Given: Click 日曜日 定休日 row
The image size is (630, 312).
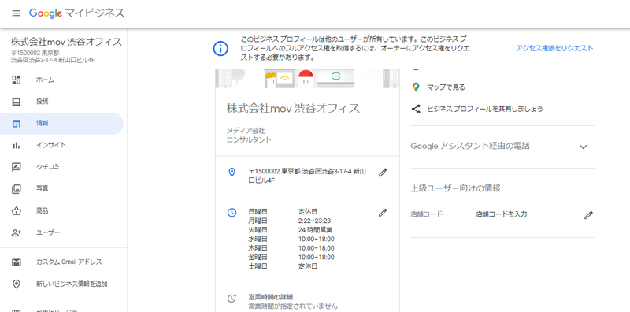Looking at the screenshot, I should [283, 211].
